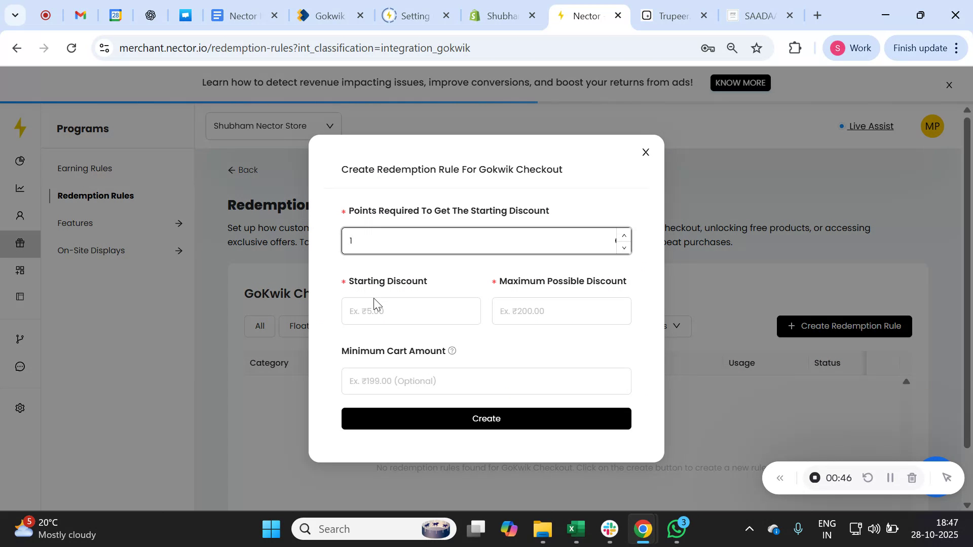Click the Minimum Cart Amount input field
The image size is (973, 547).
click(x=486, y=380)
